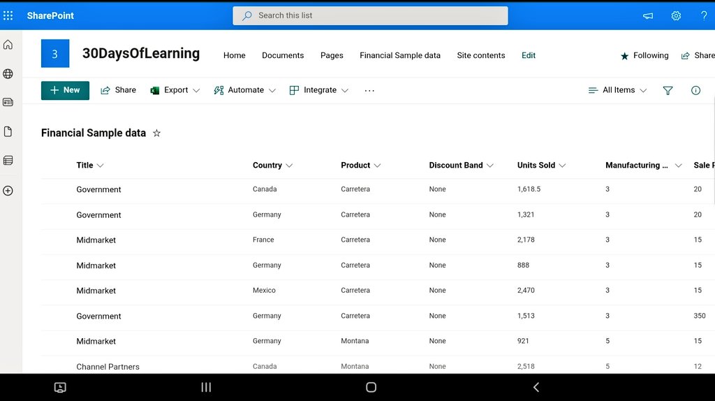Open the Country column header menu
The width and height of the screenshot is (715, 401).
pyautogui.click(x=272, y=165)
